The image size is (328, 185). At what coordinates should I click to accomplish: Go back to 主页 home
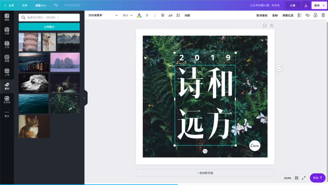[9, 5]
